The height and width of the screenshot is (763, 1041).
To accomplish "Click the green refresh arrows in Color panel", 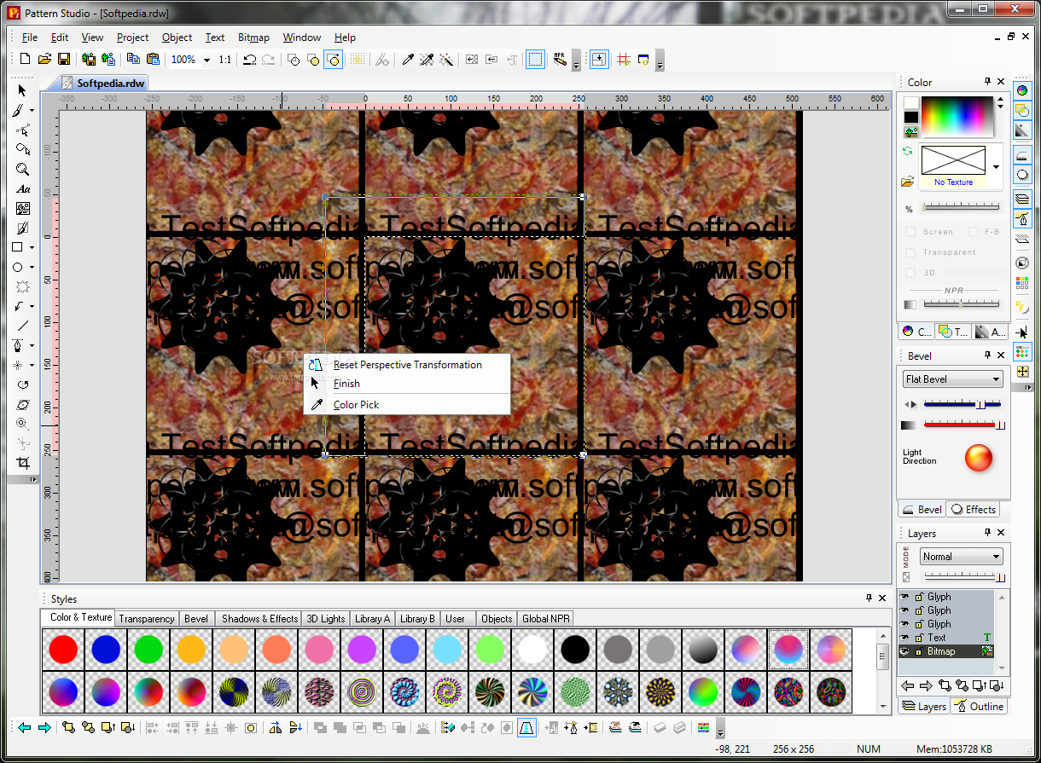I will point(908,151).
